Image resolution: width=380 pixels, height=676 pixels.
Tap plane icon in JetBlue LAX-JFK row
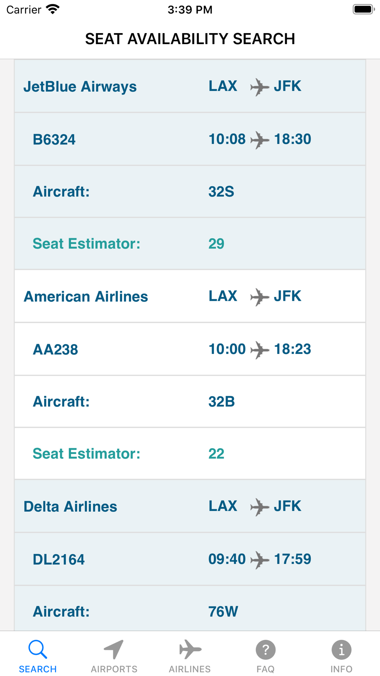tap(260, 87)
